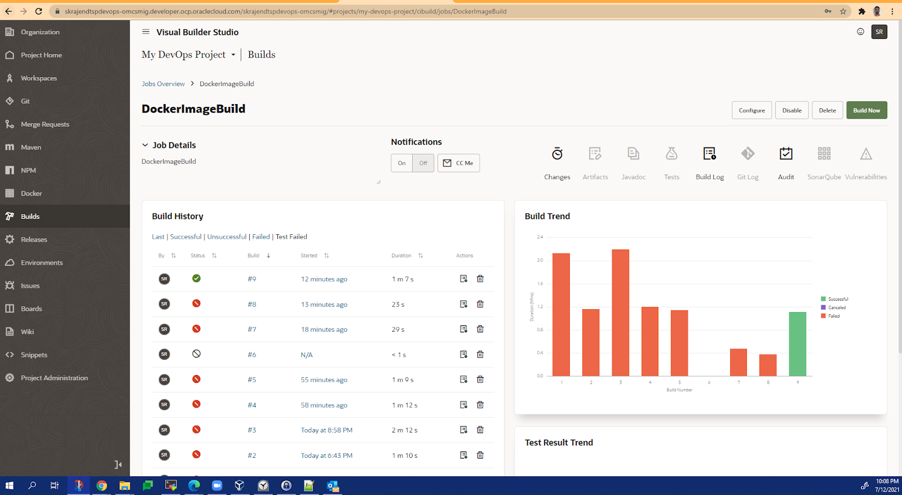
Task: Turn notifications On
Action: pos(401,163)
